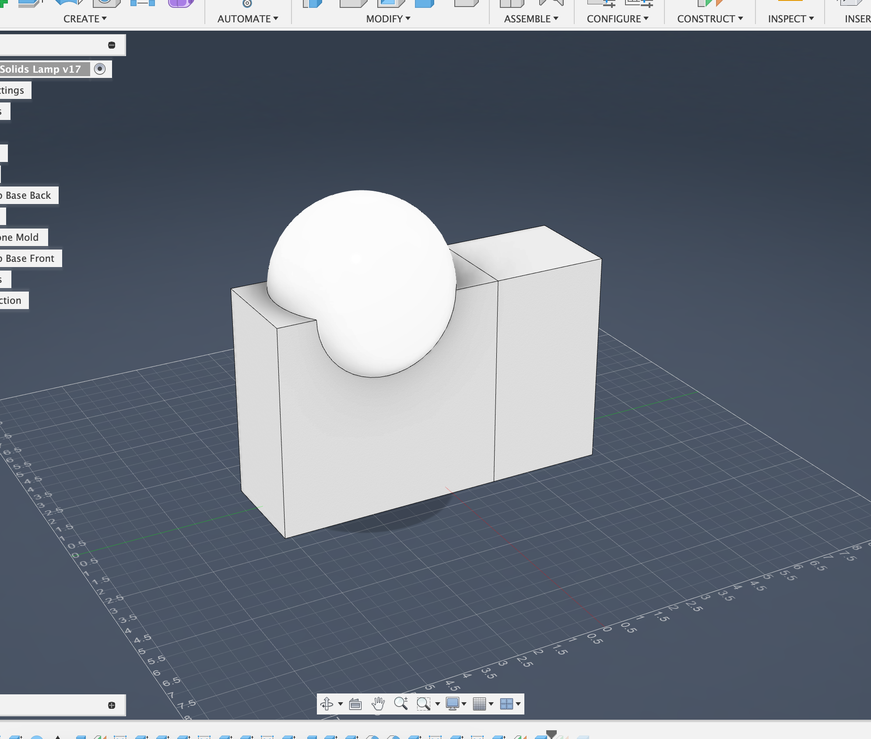Click the timeline playhead marker
Screen dimensions: 871x739
pyautogui.click(x=551, y=733)
